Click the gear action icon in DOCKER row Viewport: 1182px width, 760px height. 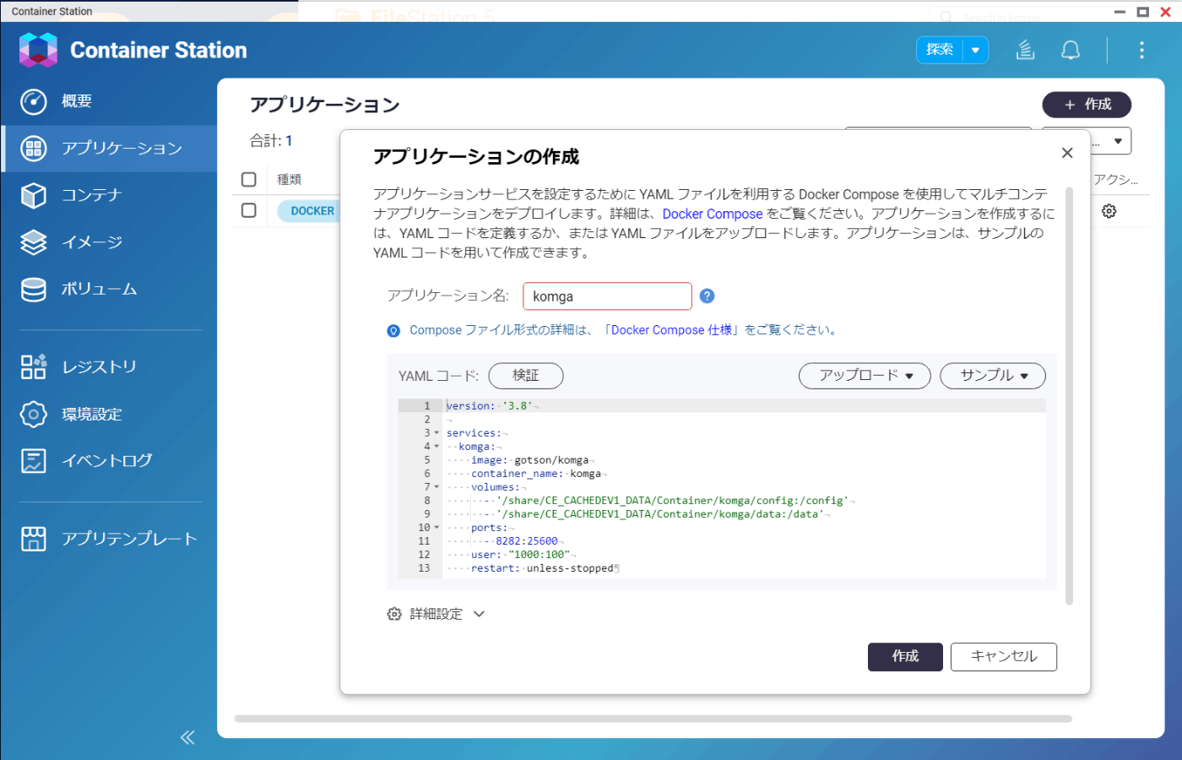(x=1109, y=211)
